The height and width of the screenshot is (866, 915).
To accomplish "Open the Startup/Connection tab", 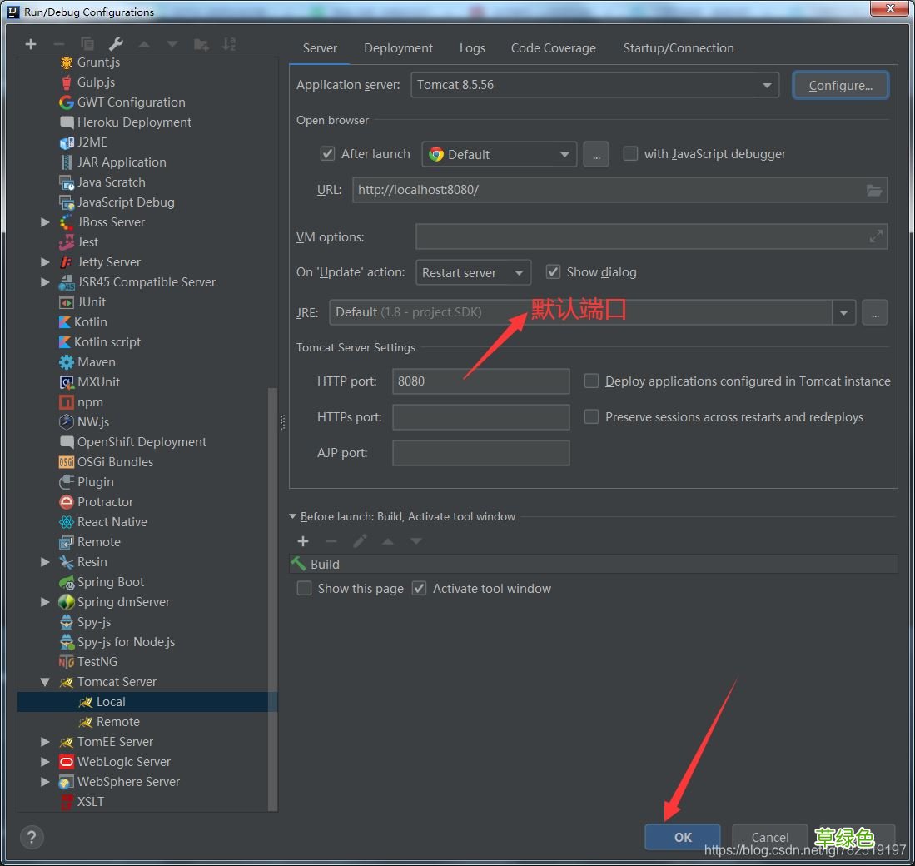I will [678, 48].
